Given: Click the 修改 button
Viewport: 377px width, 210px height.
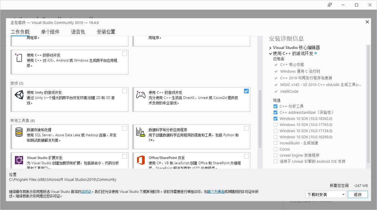Looking at the screenshot, I should pos(358,195).
